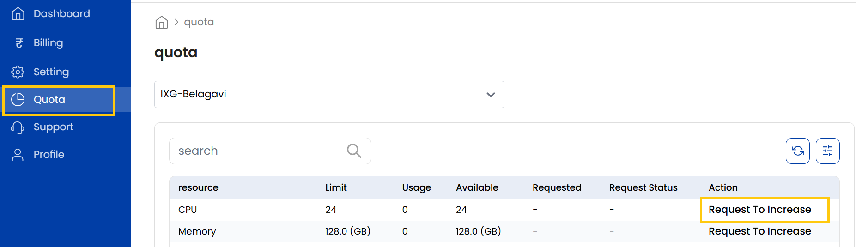The width and height of the screenshot is (856, 247).
Task: Click the Support headset icon
Action: coord(18,127)
